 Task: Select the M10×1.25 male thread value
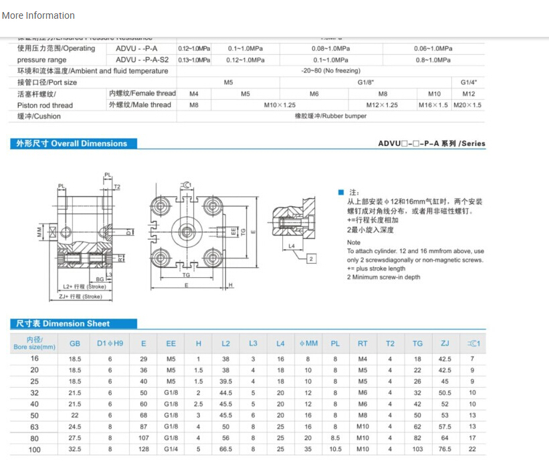pyautogui.click(x=280, y=105)
